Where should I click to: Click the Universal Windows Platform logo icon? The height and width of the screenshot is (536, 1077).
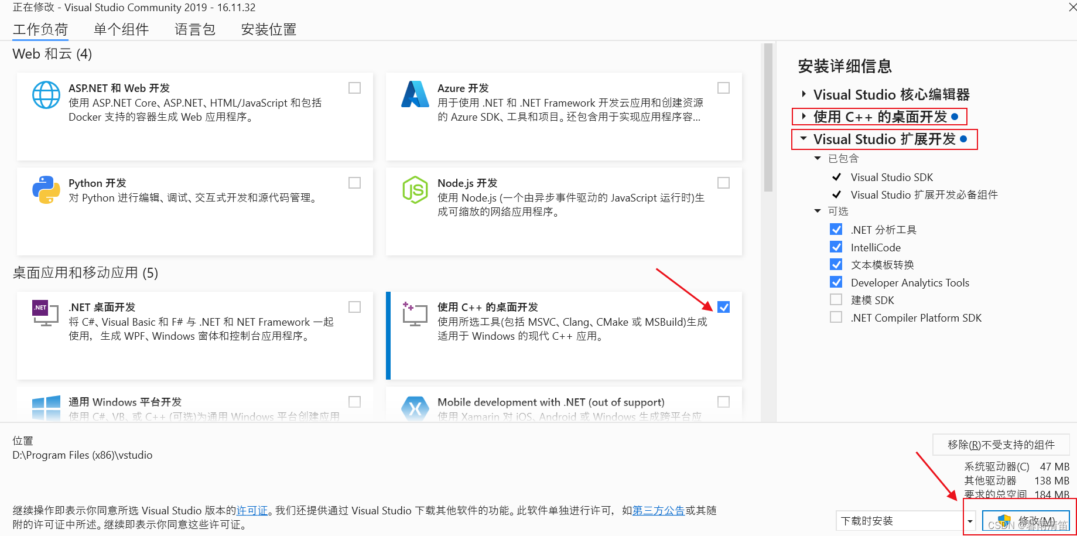click(x=46, y=408)
